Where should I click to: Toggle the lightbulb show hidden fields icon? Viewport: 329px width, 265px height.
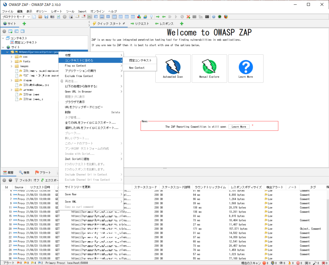151,16
